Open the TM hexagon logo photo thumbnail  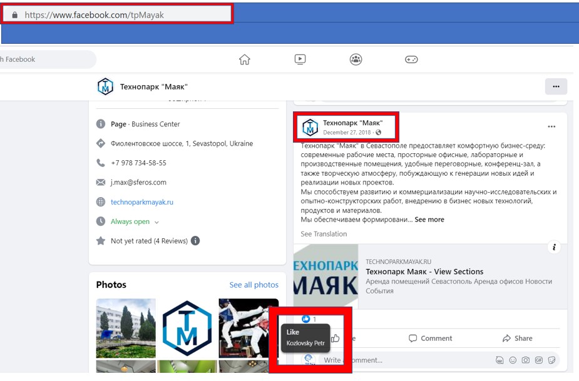coord(187,328)
